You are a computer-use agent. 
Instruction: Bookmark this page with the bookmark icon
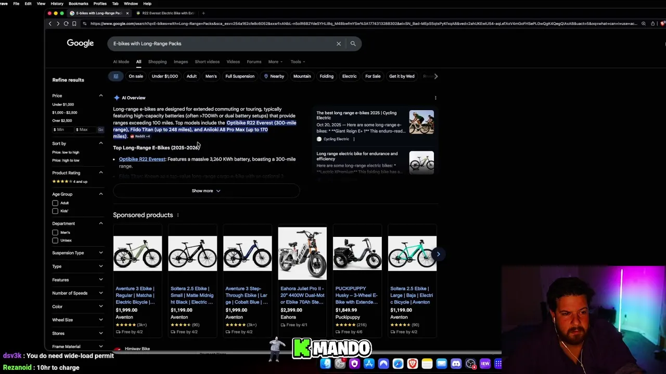74,23
